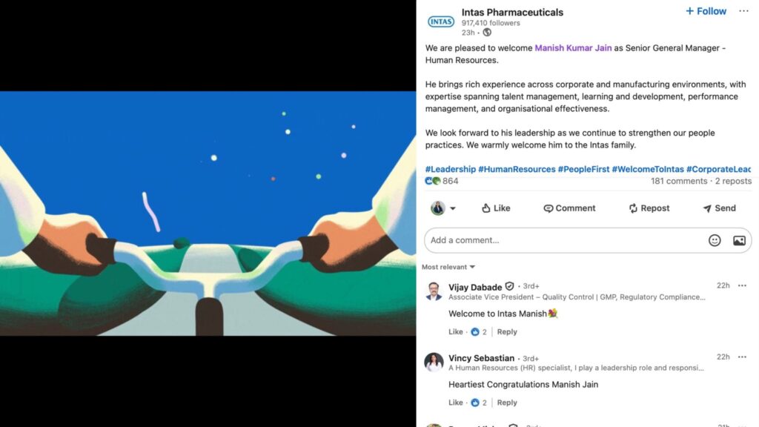Open the react-as profile dropdown arrow
The height and width of the screenshot is (427, 759).
[x=453, y=208]
